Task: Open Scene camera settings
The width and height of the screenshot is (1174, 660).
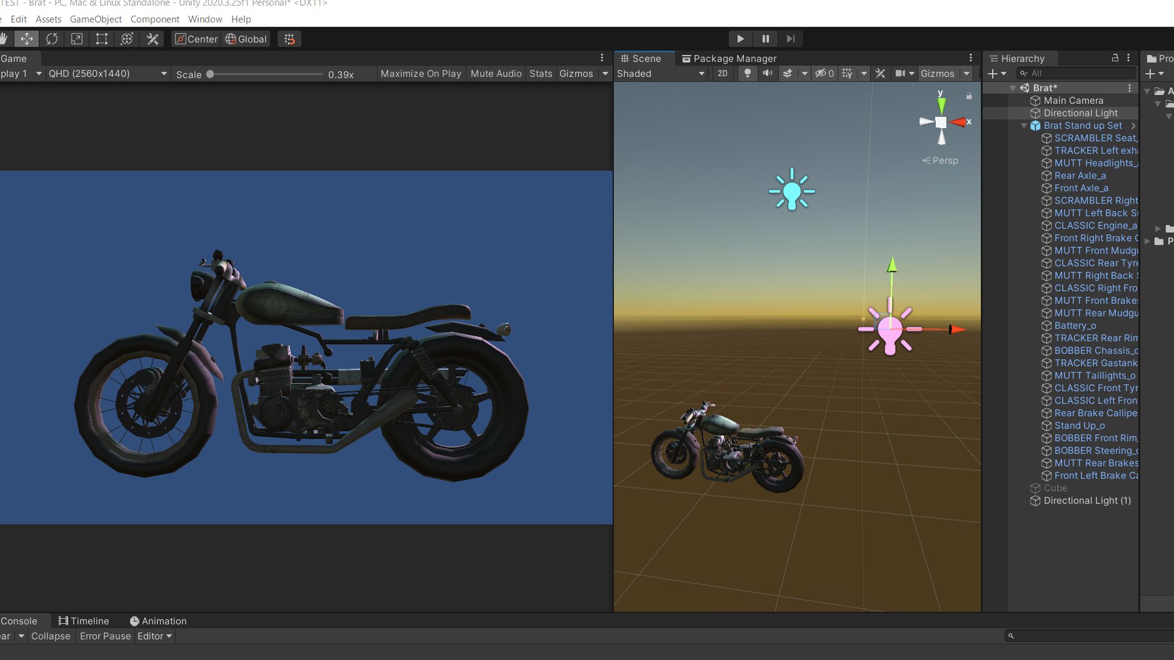Action: point(905,73)
